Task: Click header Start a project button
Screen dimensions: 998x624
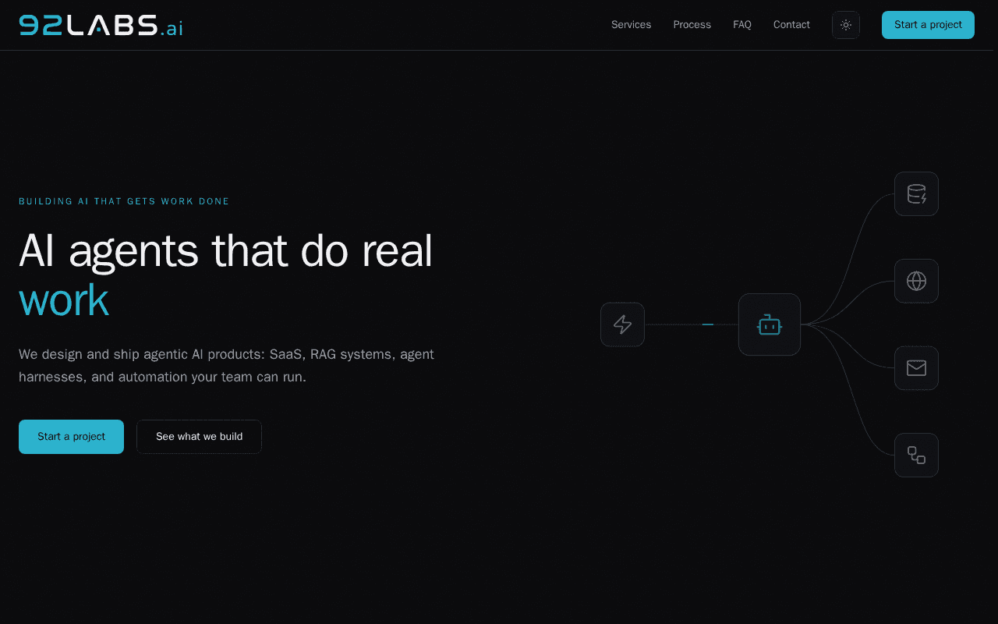Action: pos(928,25)
